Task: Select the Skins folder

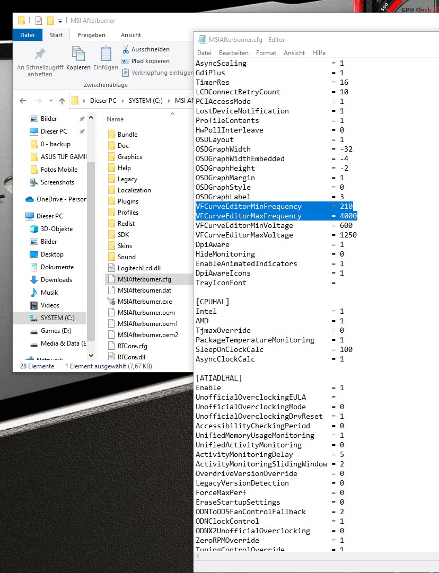Action: 125,245
